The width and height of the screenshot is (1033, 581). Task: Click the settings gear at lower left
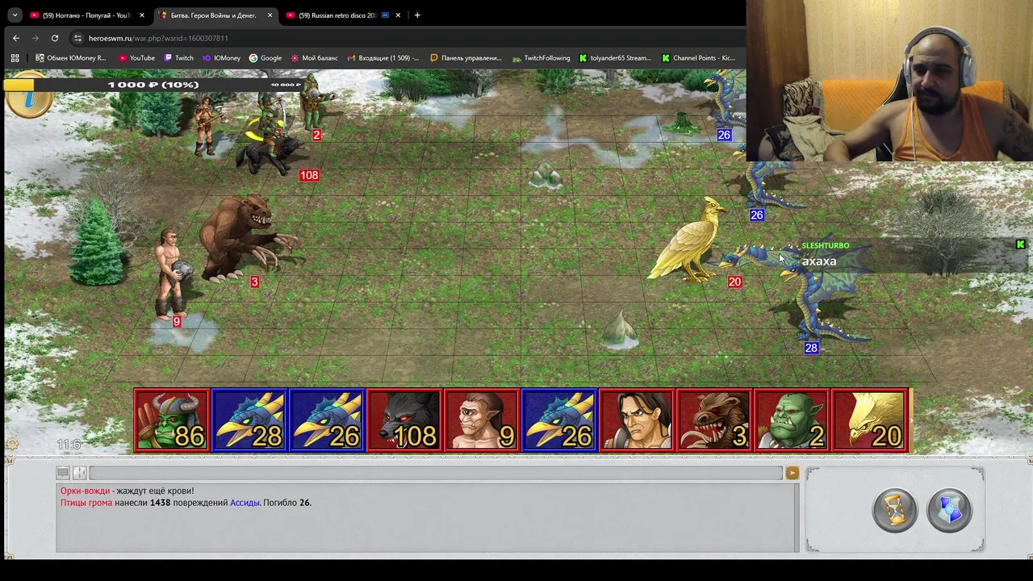[12, 444]
